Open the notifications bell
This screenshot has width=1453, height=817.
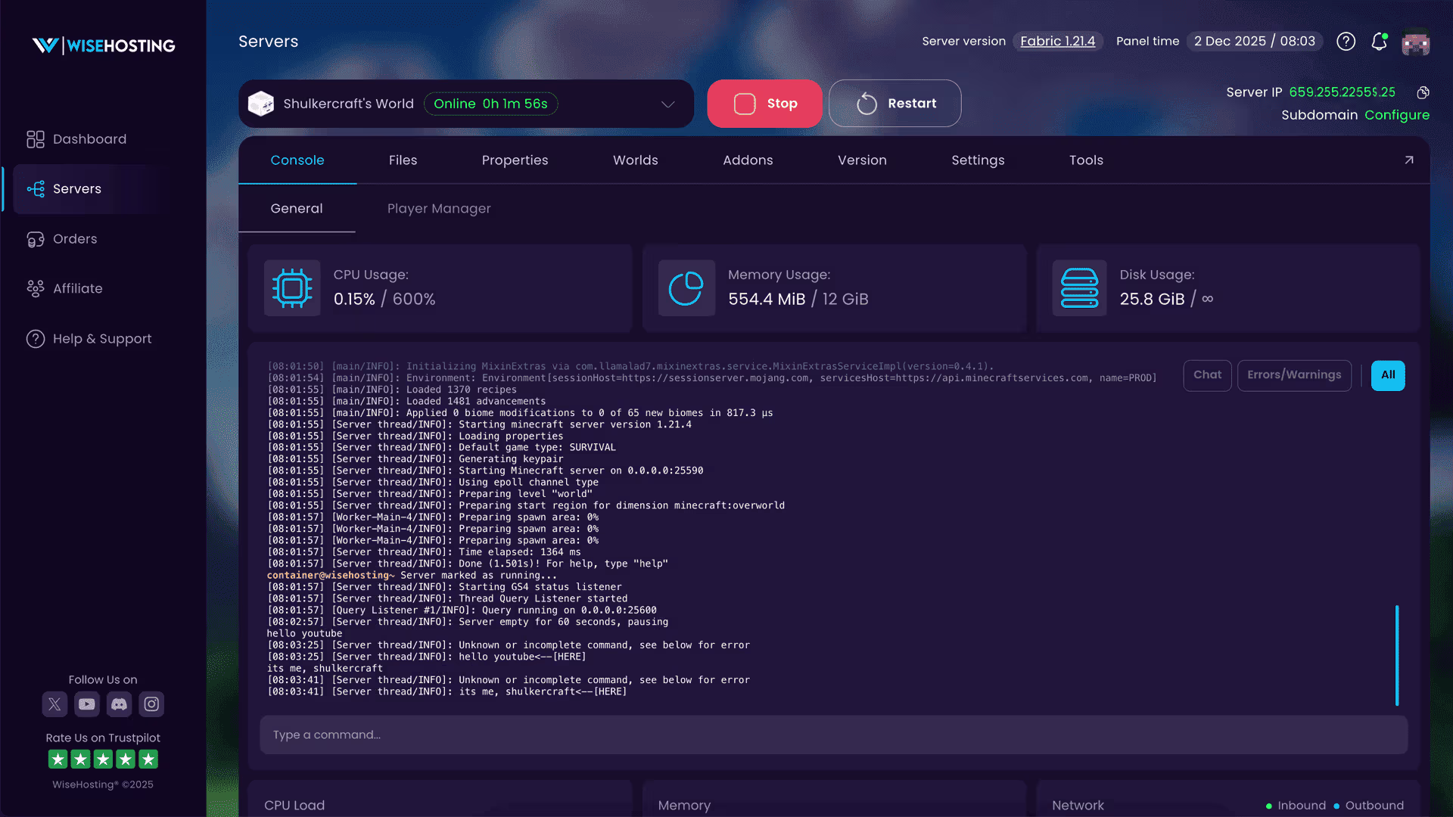(x=1380, y=42)
